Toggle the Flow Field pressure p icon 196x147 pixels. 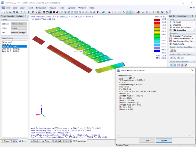pyautogui.click(x=171, y=58)
